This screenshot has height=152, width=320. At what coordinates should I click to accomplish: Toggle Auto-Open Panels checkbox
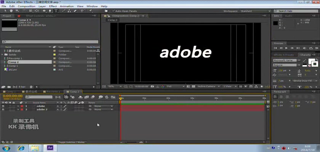pyautogui.click(x=114, y=11)
